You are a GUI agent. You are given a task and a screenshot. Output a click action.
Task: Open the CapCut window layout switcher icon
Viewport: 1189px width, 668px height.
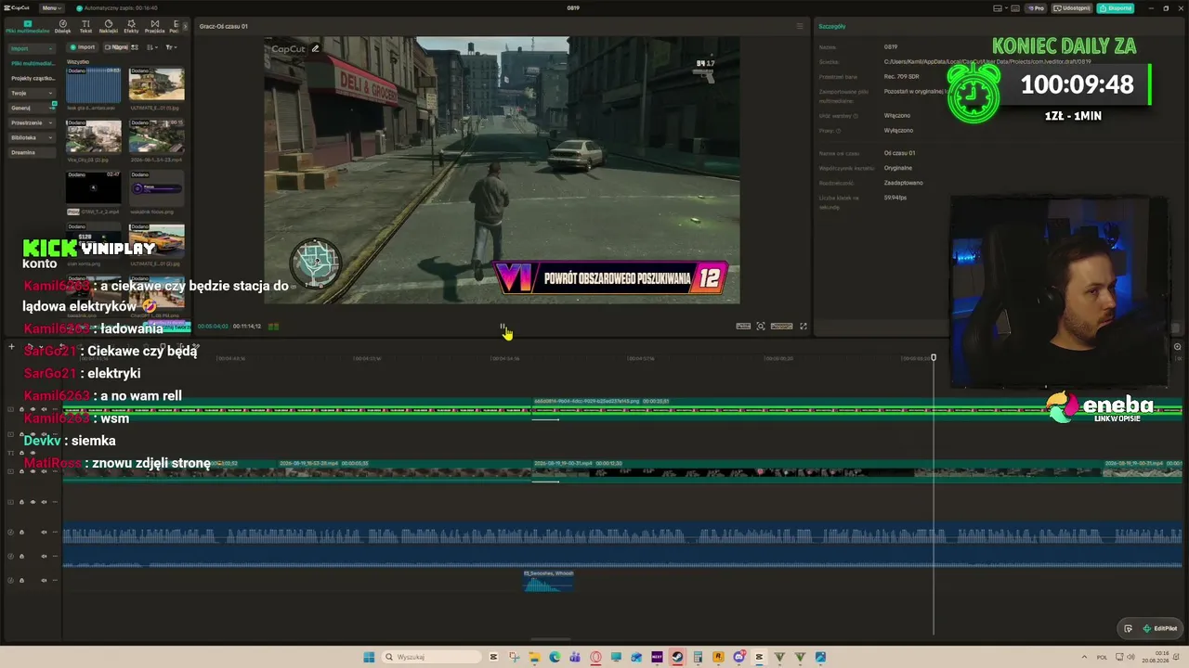coord(998,8)
